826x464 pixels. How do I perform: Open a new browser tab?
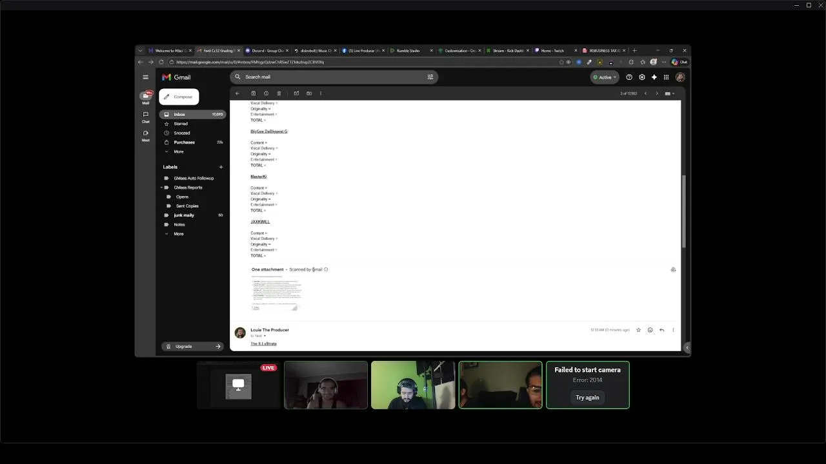(634, 50)
